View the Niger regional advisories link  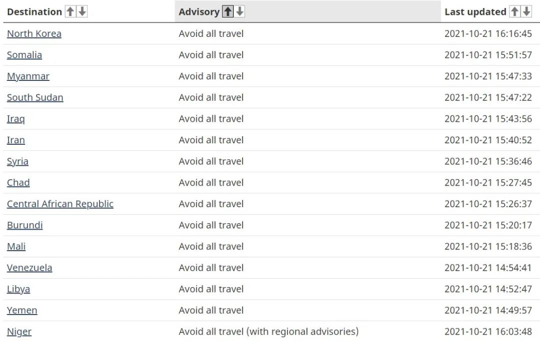(x=19, y=332)
